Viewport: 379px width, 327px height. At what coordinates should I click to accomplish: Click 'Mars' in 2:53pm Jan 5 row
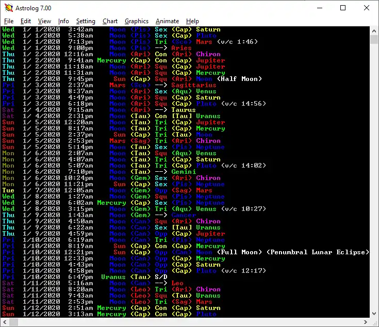[x=118, y=141]
